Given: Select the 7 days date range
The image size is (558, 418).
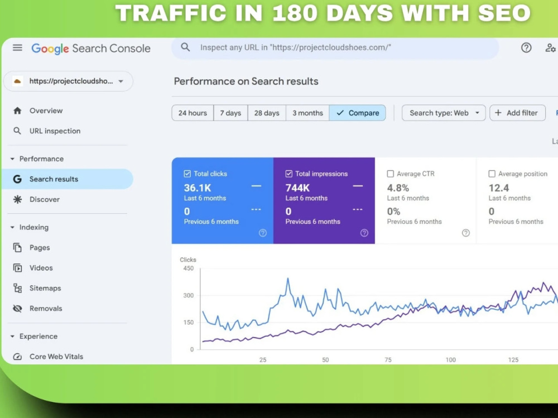Looking at the screenshot, I should coord(230,113).
